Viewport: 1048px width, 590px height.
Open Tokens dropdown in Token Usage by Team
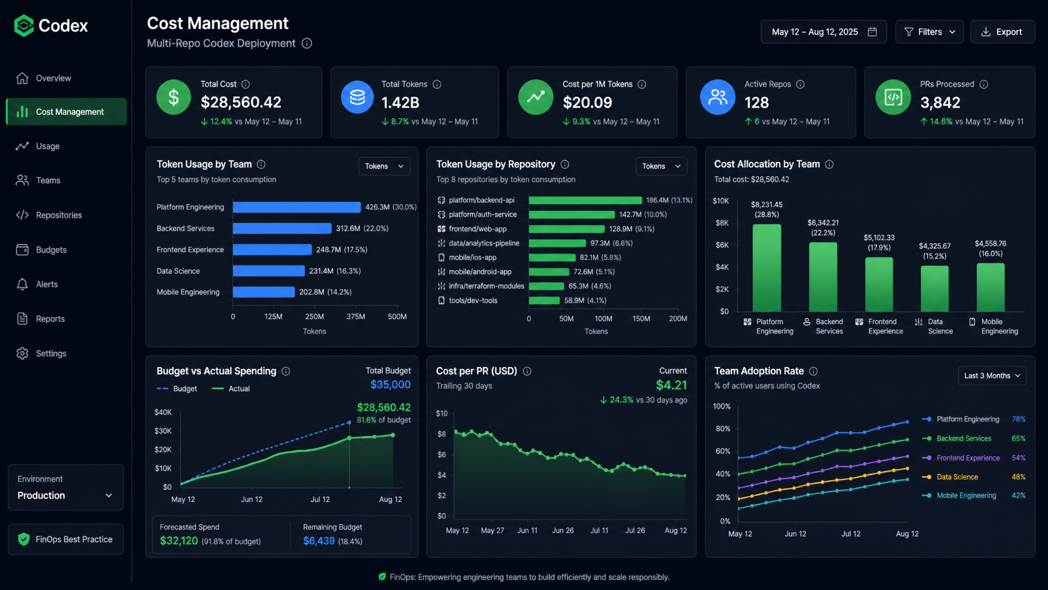384,166
